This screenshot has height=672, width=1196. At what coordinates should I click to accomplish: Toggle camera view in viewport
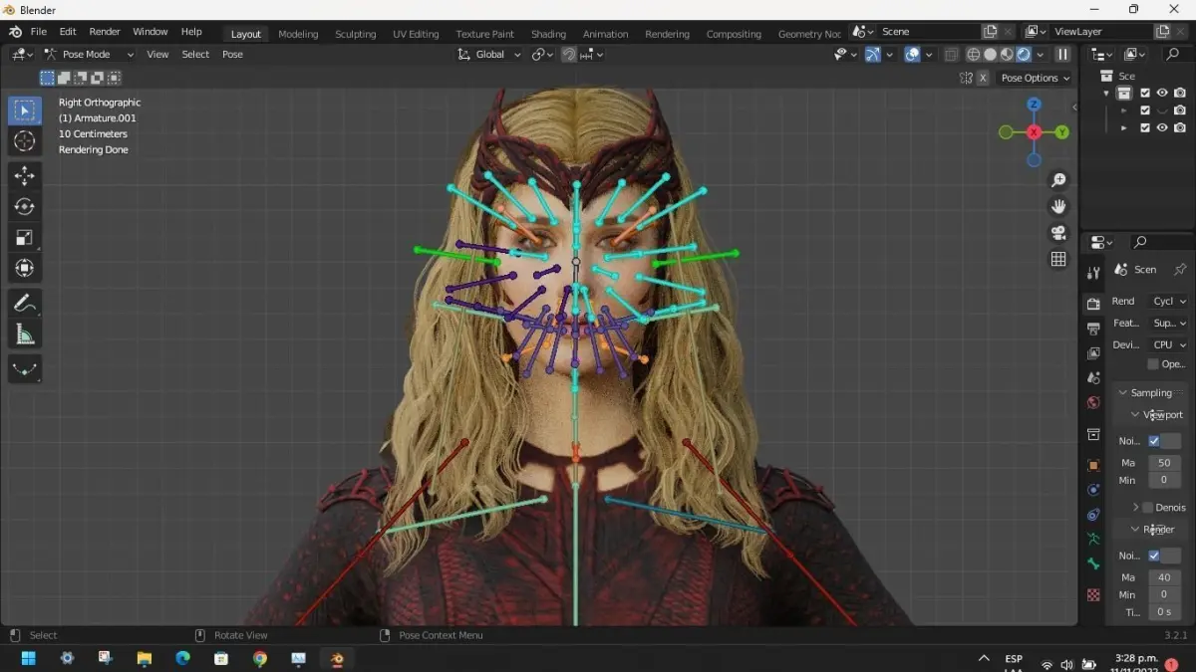1058,232
